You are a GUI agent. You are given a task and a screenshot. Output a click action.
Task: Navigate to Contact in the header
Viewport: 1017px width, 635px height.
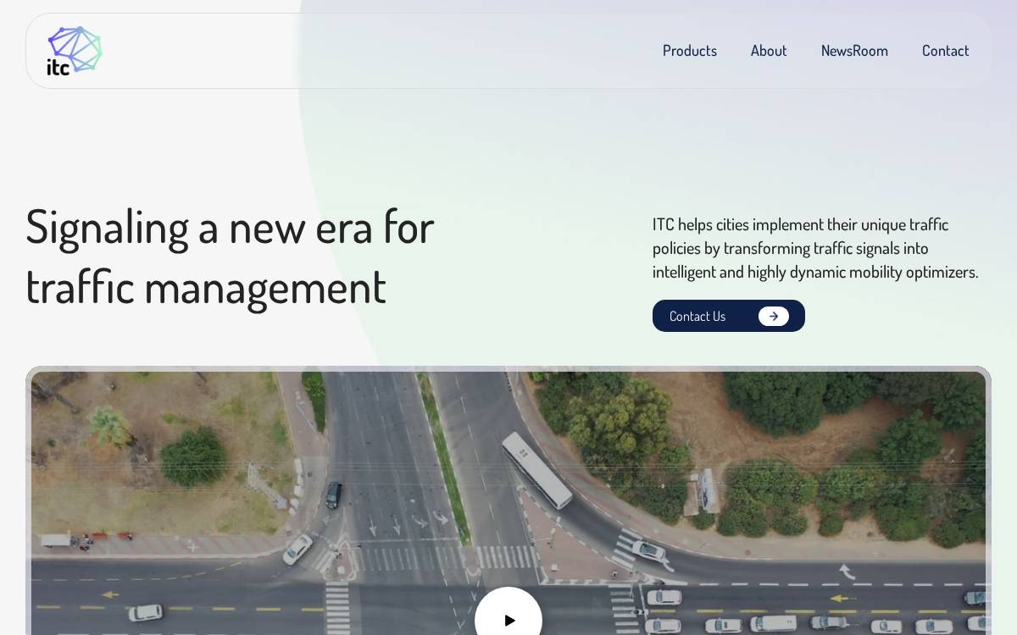(946, 51)
